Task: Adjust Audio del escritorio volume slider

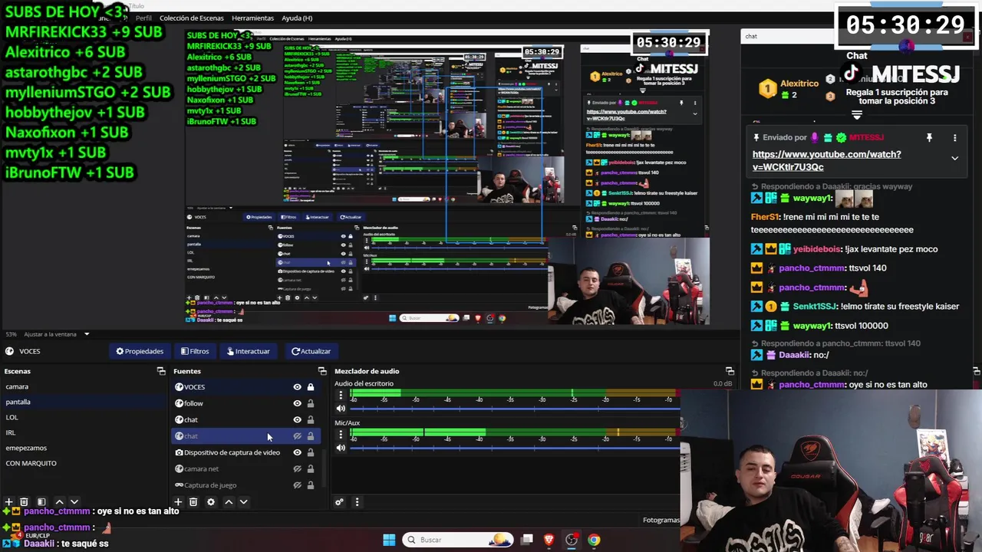Action: coord(515,409)
